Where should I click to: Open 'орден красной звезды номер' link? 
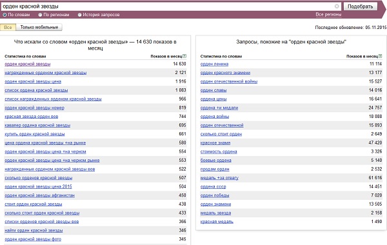coord(35,108)
